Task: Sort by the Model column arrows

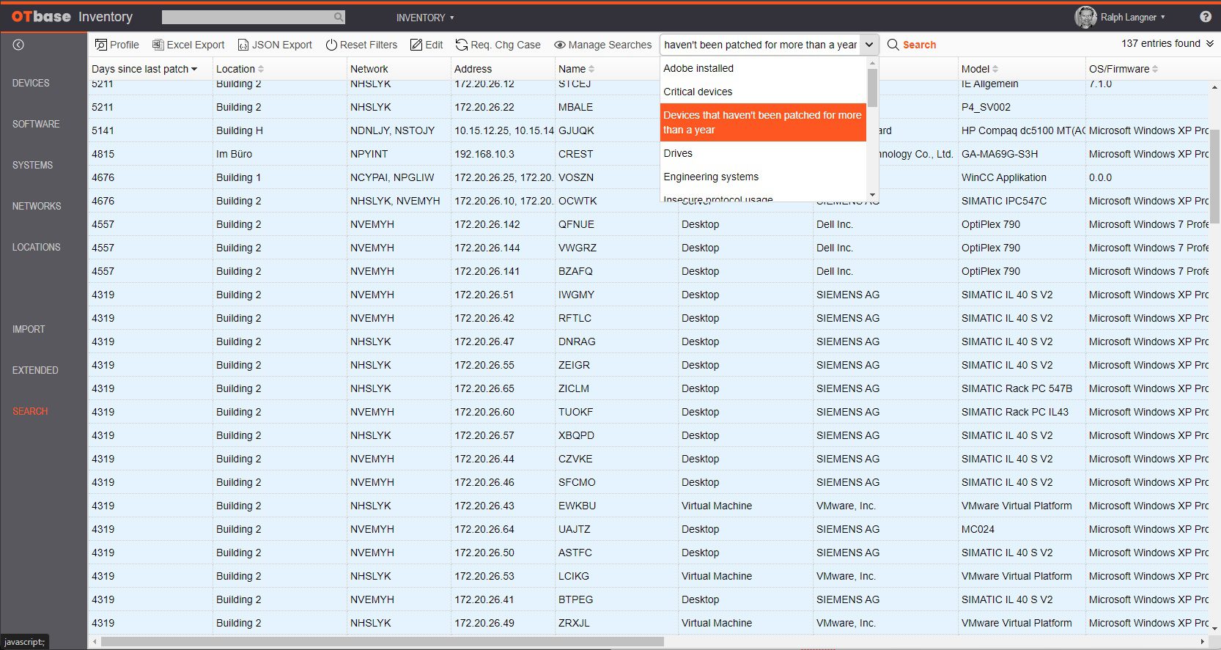Action: (995, 69)
